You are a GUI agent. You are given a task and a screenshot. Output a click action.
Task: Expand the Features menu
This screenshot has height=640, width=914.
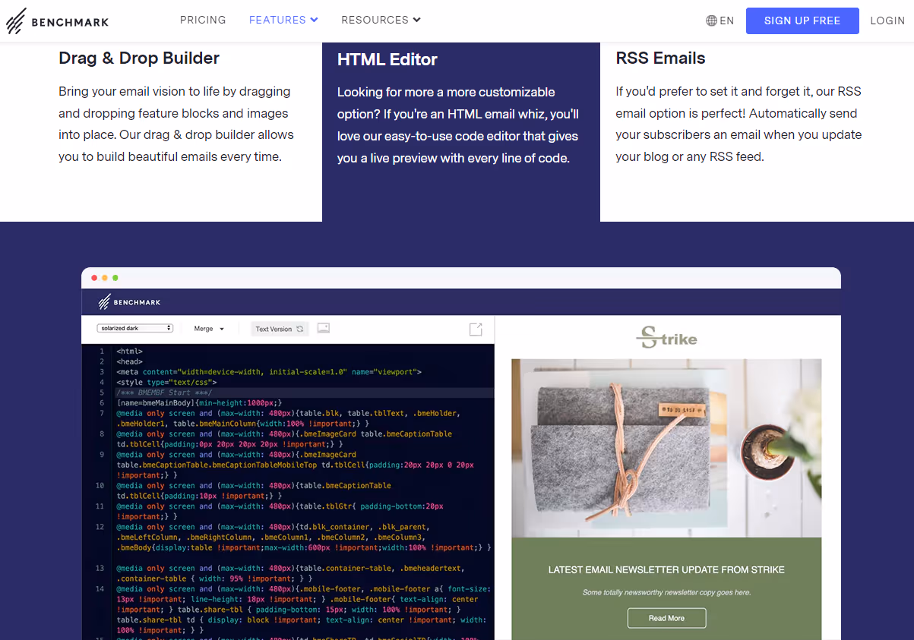[x=283, y=20]
